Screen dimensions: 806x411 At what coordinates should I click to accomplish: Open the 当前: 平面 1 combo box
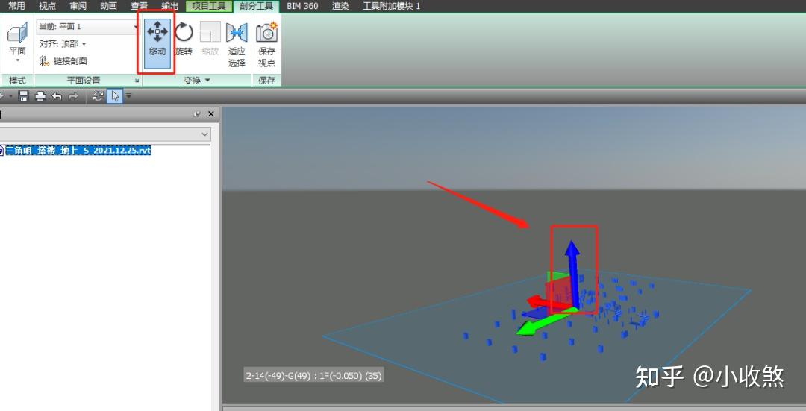click(88, 26)
